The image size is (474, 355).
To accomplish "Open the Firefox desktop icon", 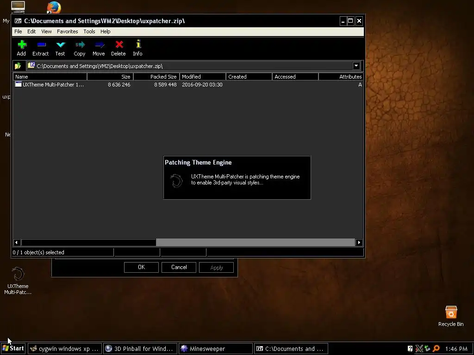I will [54, 7].
